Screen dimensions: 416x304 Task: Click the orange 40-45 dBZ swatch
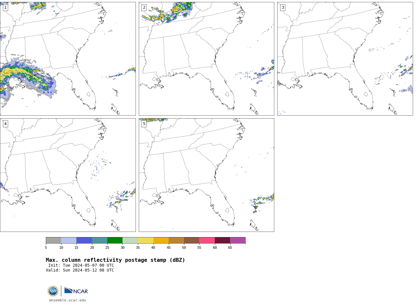point(161,240)
